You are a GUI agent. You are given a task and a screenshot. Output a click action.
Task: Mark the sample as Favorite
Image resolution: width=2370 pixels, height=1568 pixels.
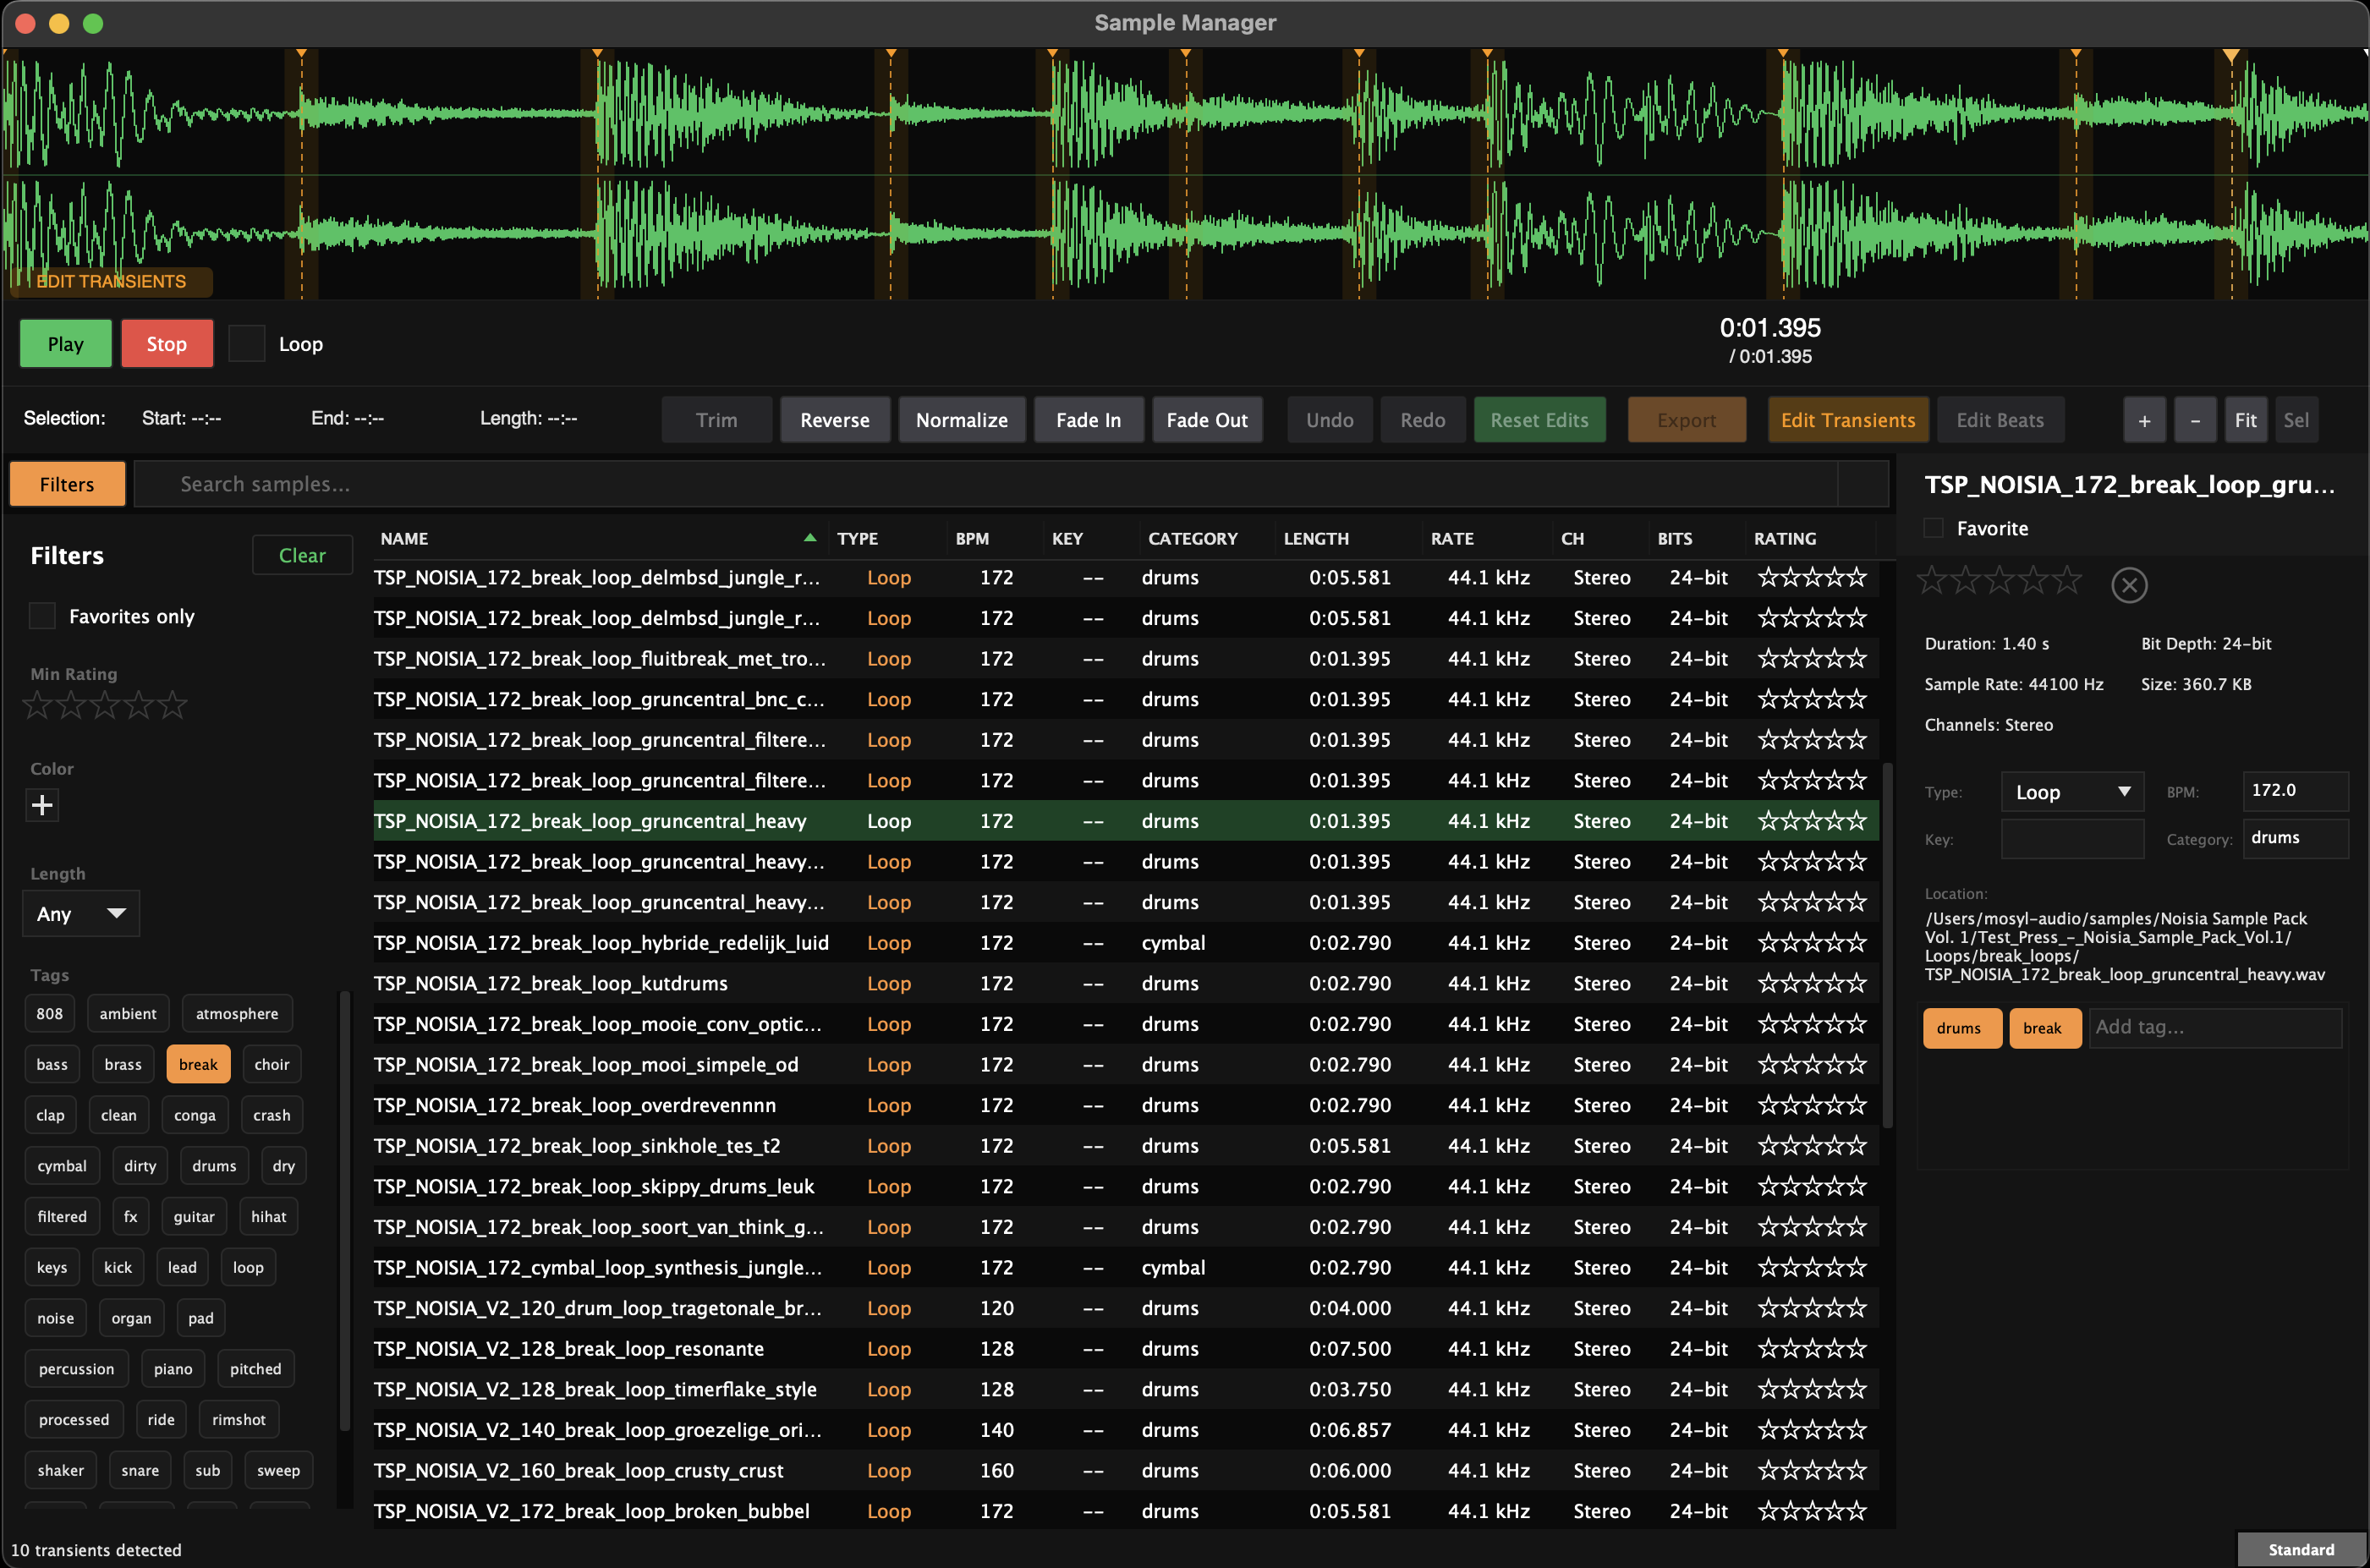[1933, 528]
